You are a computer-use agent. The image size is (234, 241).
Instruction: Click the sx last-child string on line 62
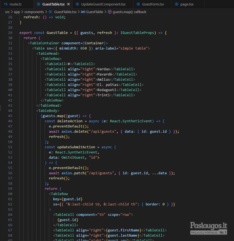coord(101,204)
